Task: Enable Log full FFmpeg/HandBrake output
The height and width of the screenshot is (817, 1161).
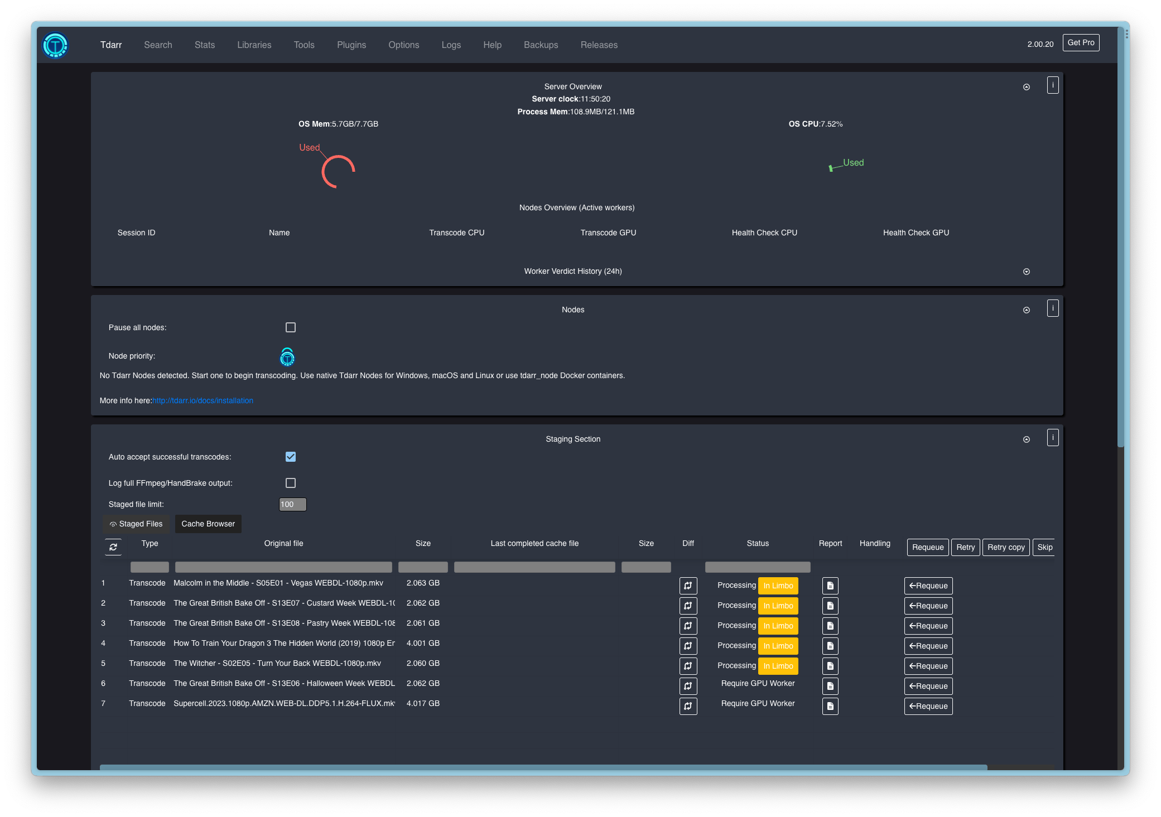Action: tap(291, 483)
